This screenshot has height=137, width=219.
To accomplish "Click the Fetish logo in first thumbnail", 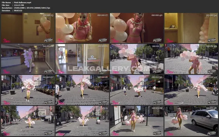I will click(48, 40).
